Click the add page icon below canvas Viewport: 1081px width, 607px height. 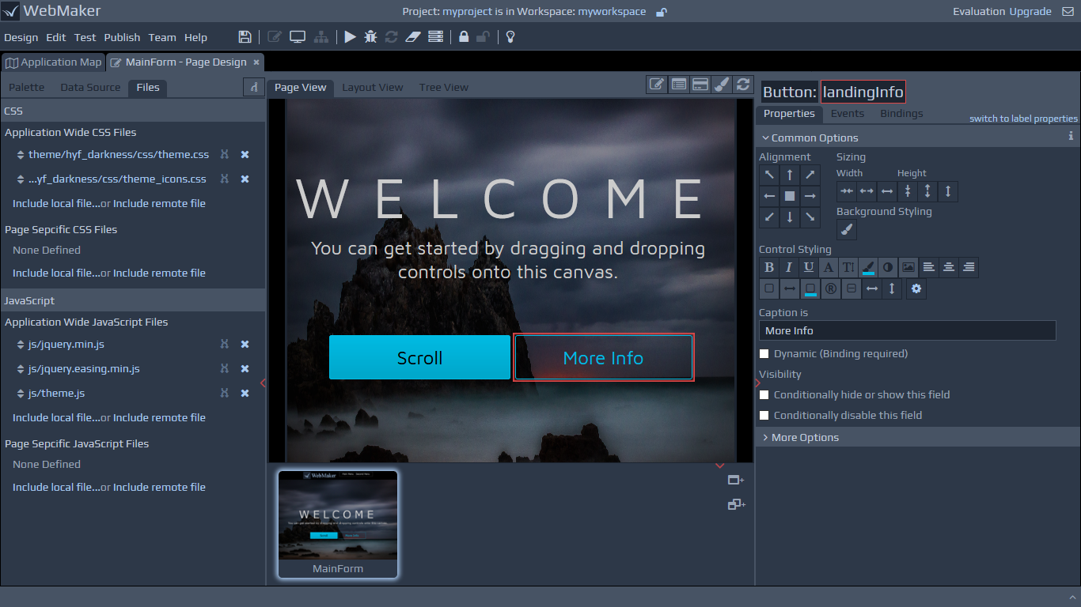[736, 481]
